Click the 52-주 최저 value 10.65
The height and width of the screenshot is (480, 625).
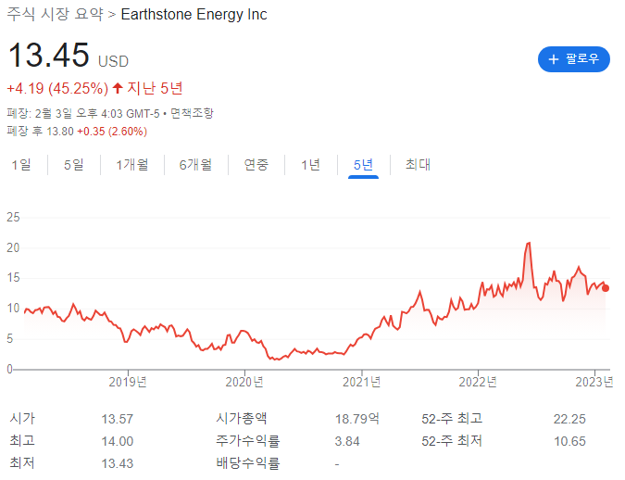569,441
